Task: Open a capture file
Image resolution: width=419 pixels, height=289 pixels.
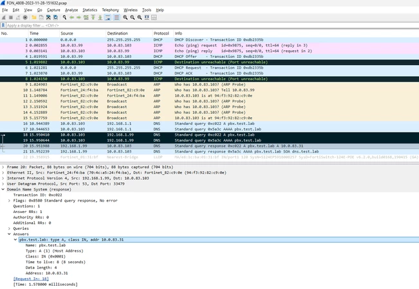Action: [34, 17]
